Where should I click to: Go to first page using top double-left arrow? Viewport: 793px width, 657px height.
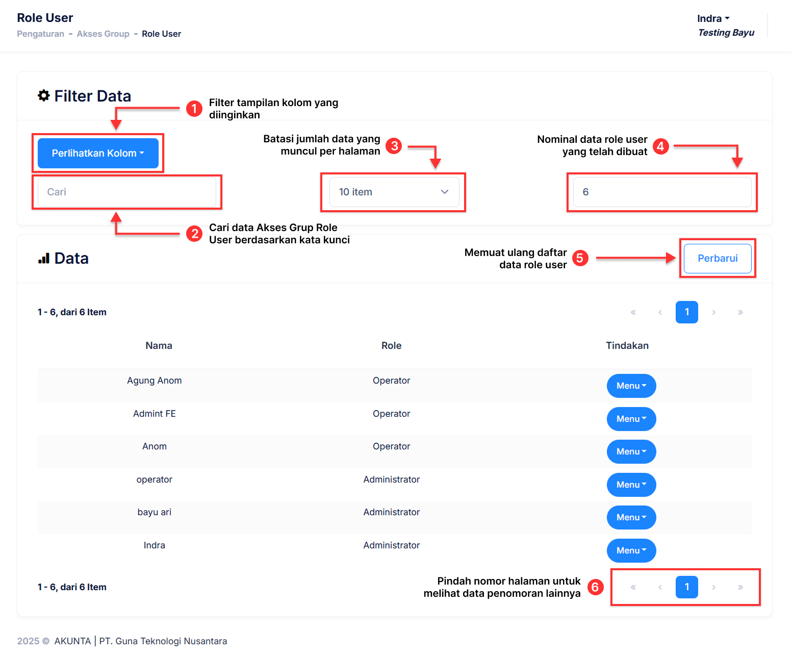point(633,312)
